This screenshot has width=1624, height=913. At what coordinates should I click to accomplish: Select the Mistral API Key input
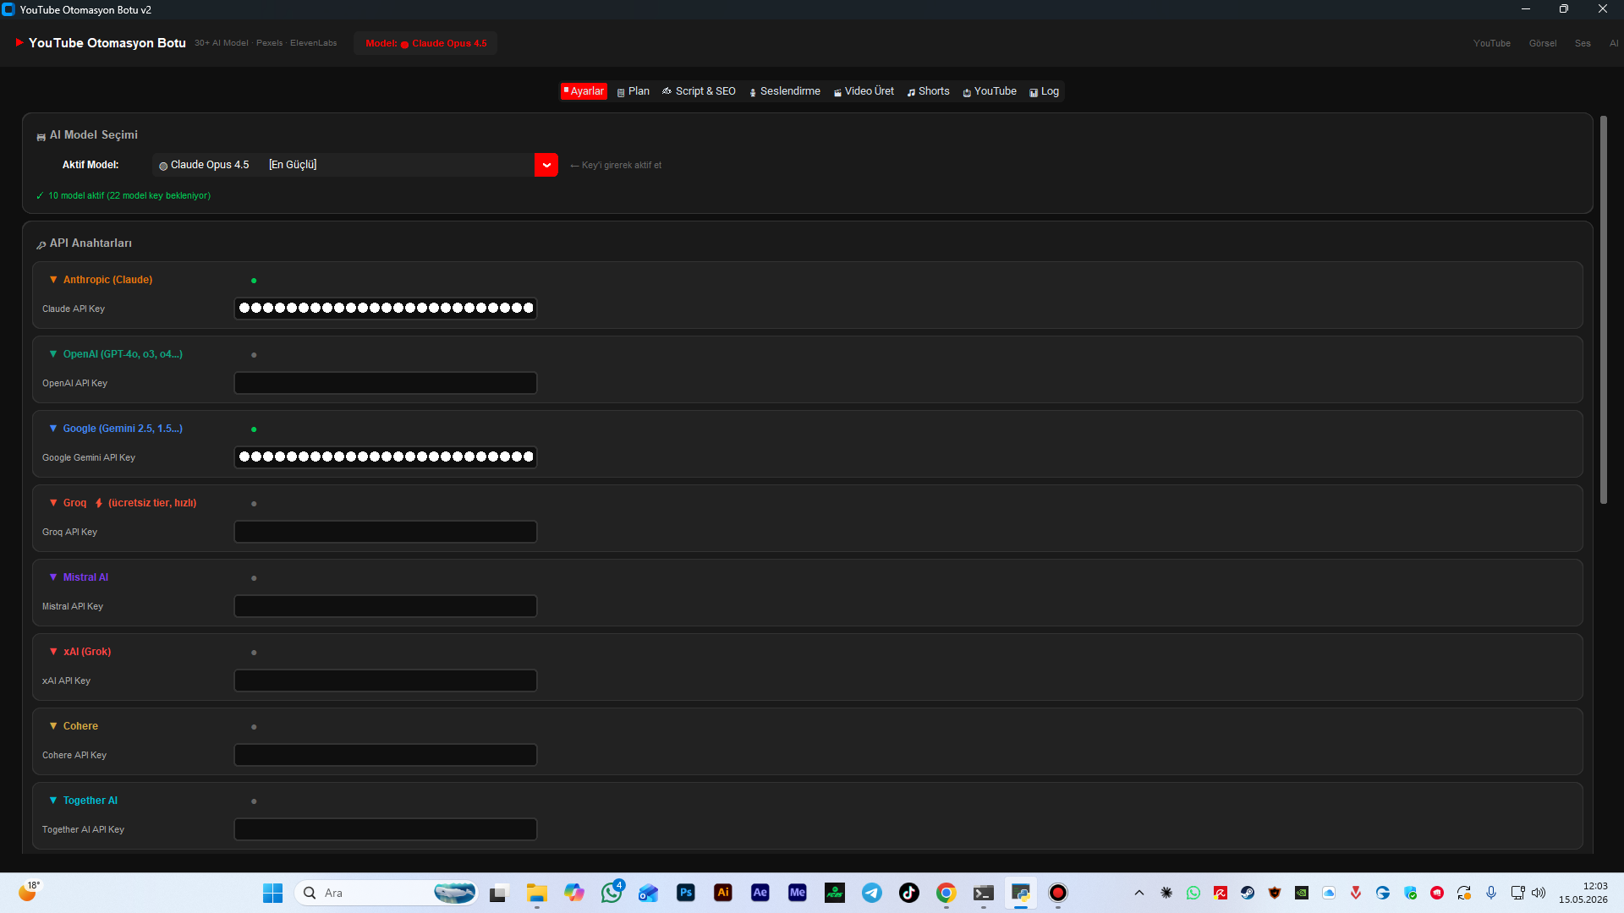(386, 606)
